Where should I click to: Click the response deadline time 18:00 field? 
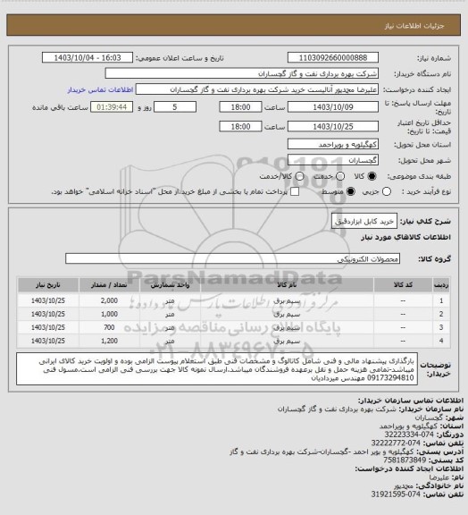240,107
